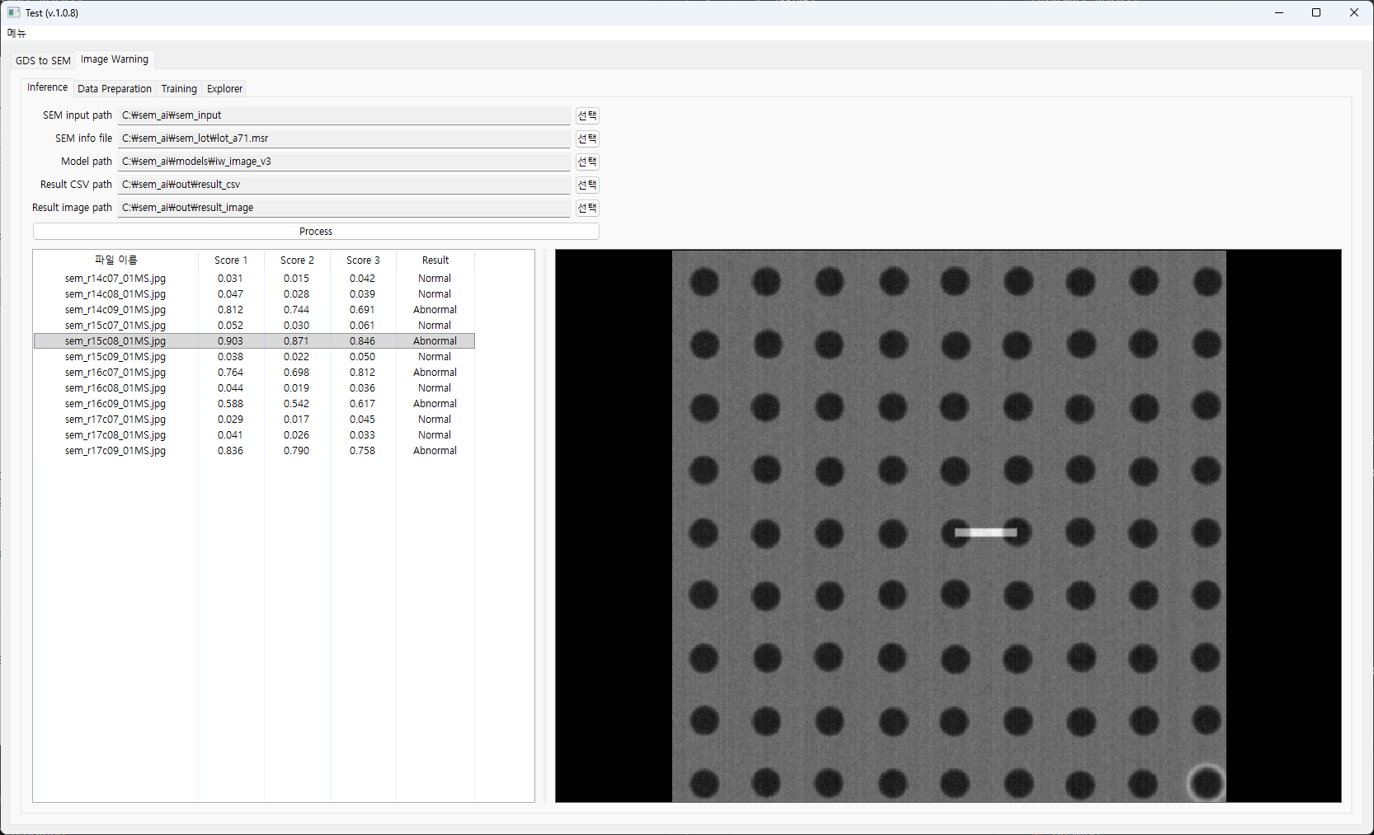Viewport: 1374px width, 835px height.
Task: Open the Explorer tab
Action: tap(224, 88)
